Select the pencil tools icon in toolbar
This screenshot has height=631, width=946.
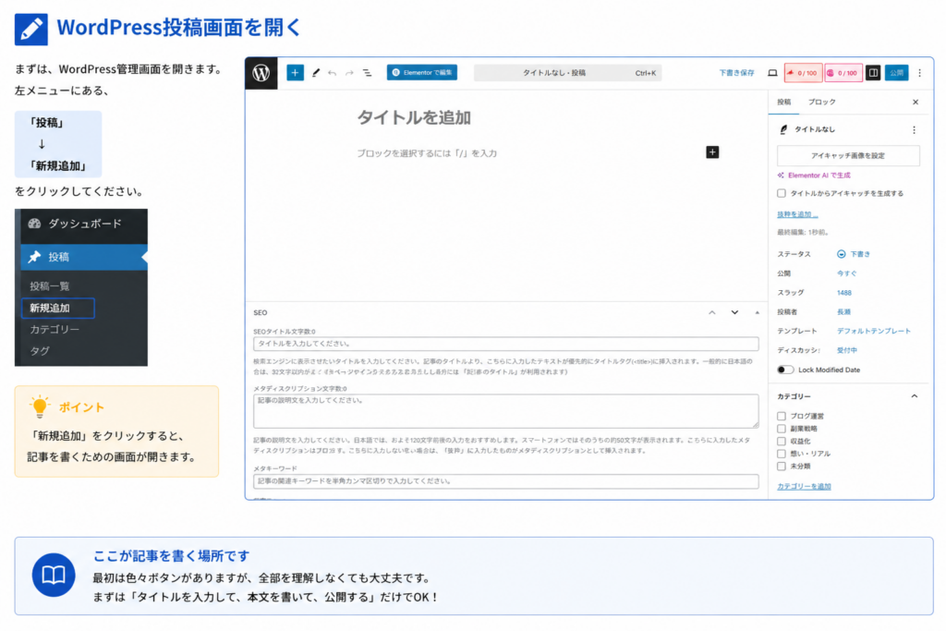(316, 73)
